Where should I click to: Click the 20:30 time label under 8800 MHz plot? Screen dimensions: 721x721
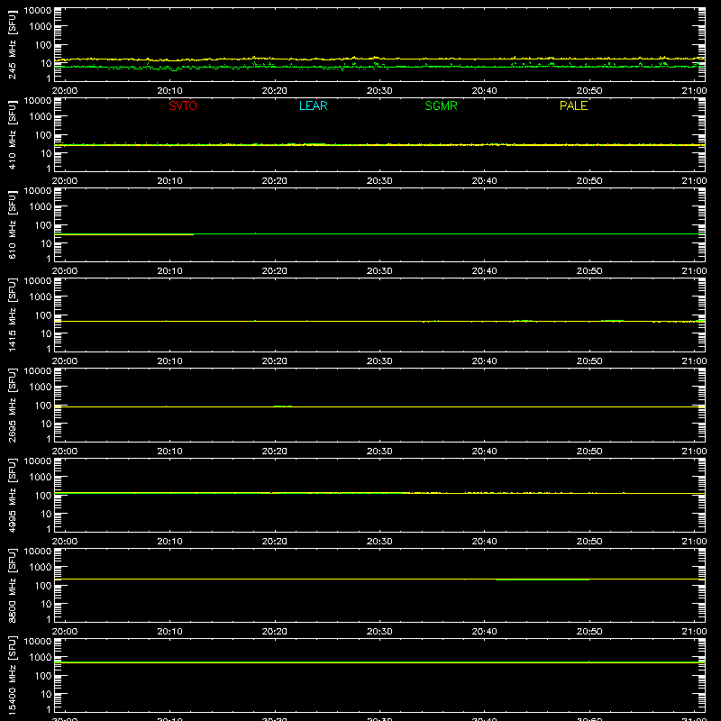click(379, 632)
